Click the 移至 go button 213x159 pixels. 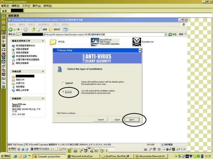(173, 34)
